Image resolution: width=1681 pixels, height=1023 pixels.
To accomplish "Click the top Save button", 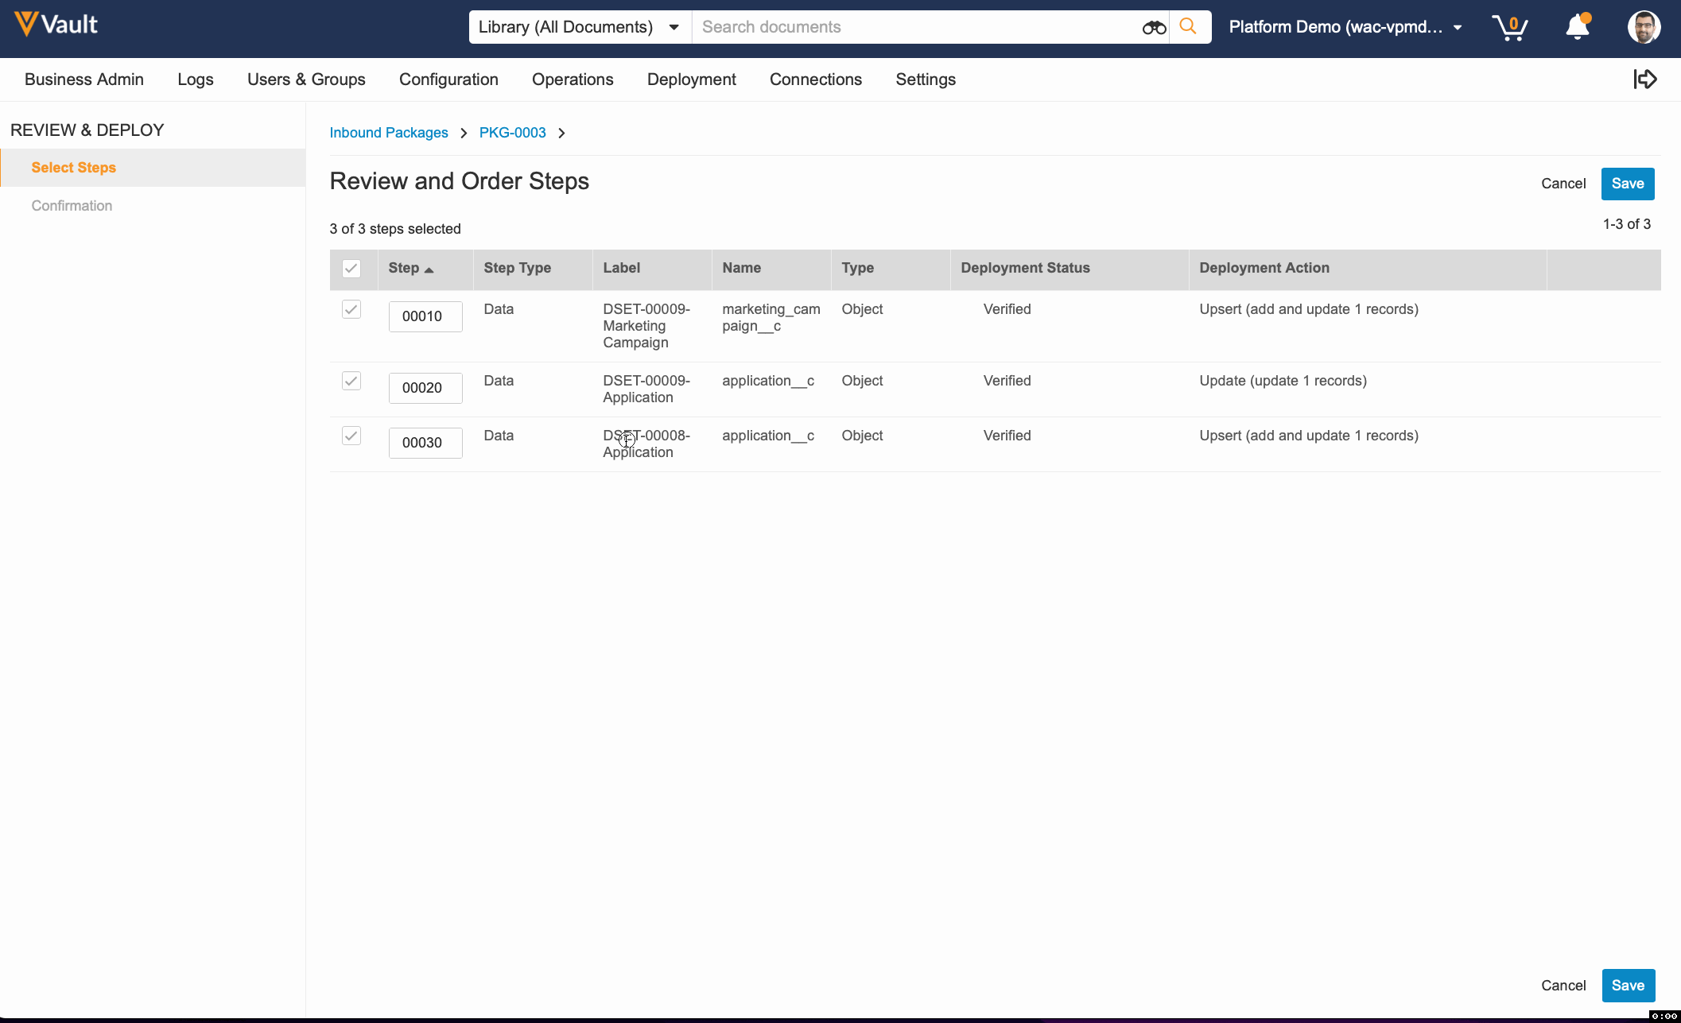I will tap(1627, 184).
